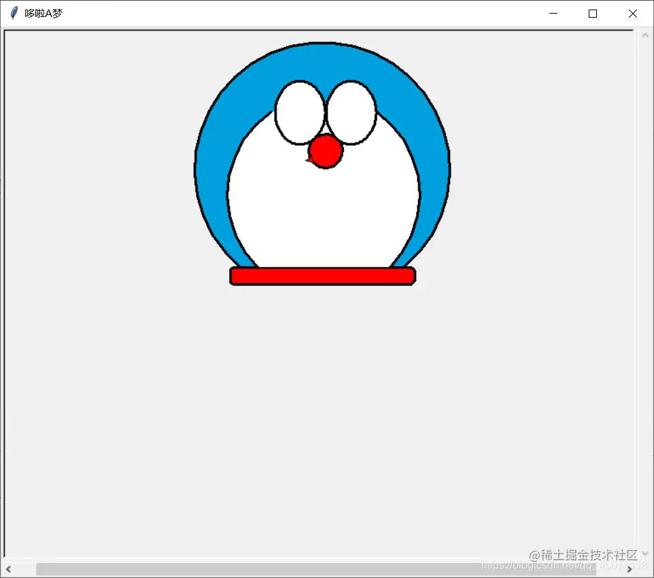The height and width of the screenshot is (578, 654).
Task: Select Doraemon's red nose
Action: pos(326,152)
